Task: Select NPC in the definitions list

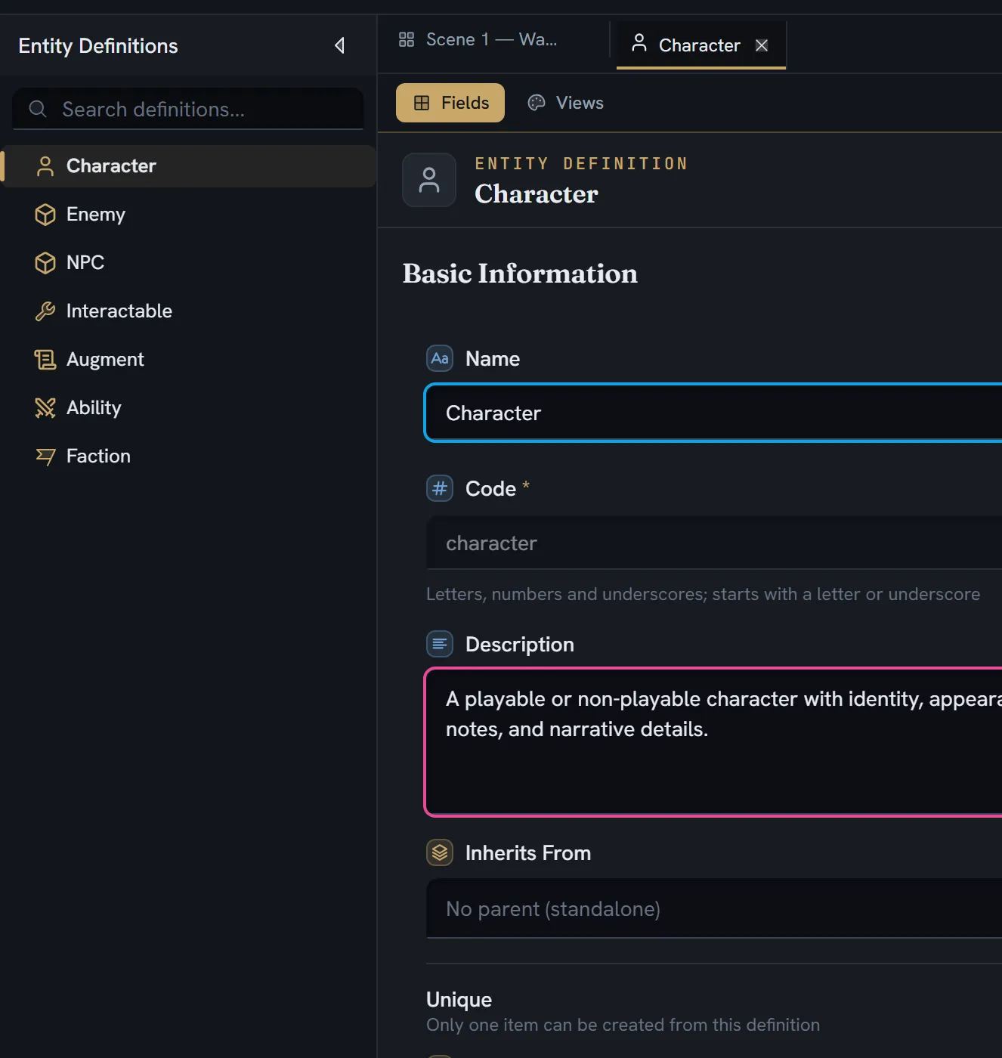Action: pyautogui.click(x=189, y=263)
